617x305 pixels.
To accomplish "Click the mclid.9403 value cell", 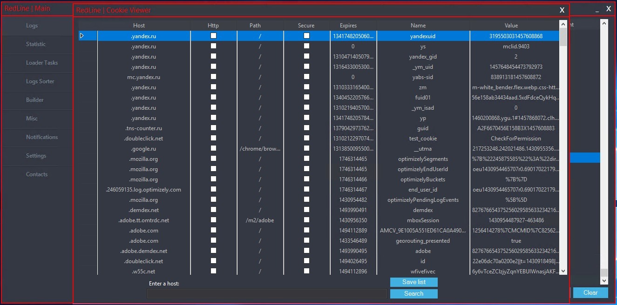I will pos(515,46).
